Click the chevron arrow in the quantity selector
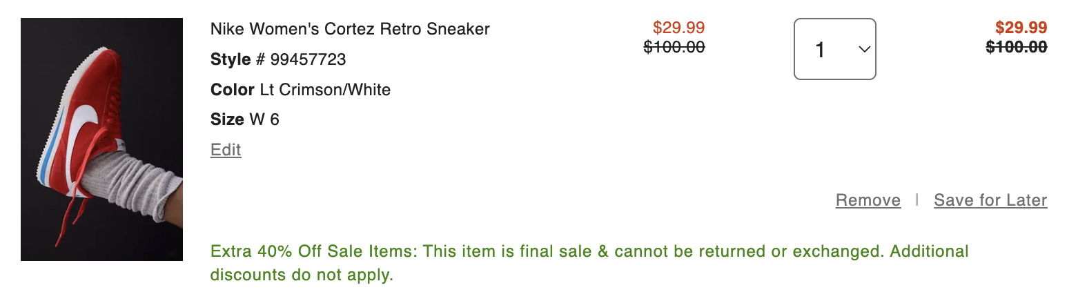 pyautogui.click(x=863, y=49)
